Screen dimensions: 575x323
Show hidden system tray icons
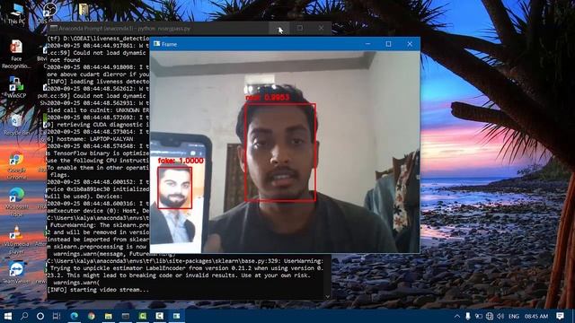(457, 316)
